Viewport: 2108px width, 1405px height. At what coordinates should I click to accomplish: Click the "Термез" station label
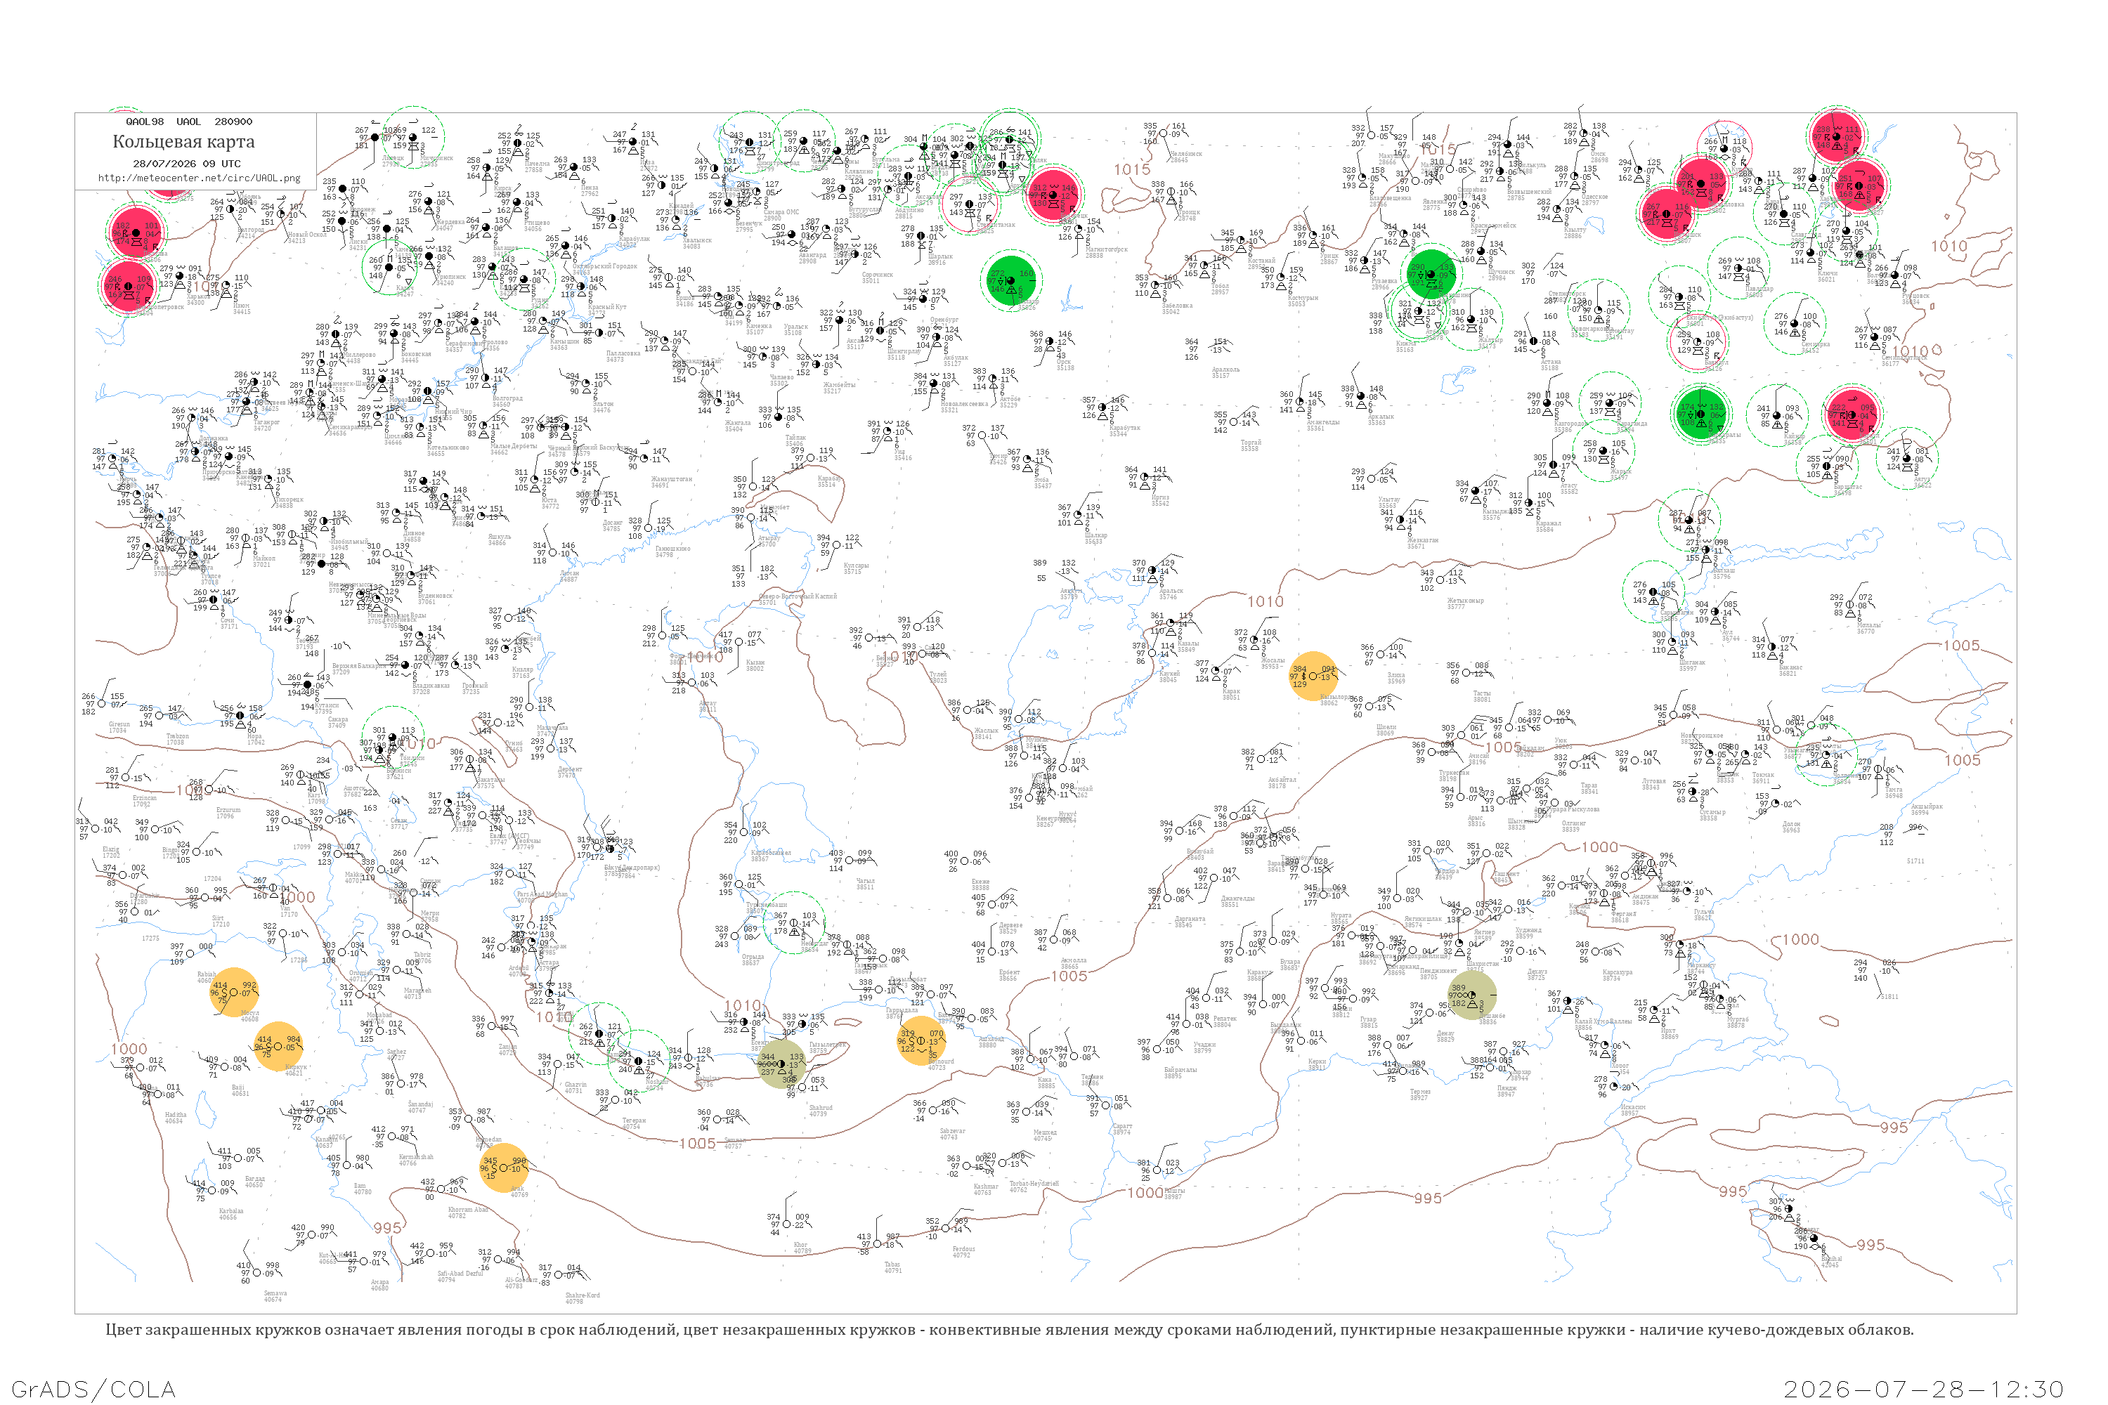(x=1419, y=1092)
